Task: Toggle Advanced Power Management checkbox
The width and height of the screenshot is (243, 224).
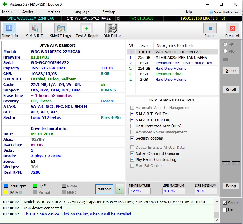Action: 132,132
